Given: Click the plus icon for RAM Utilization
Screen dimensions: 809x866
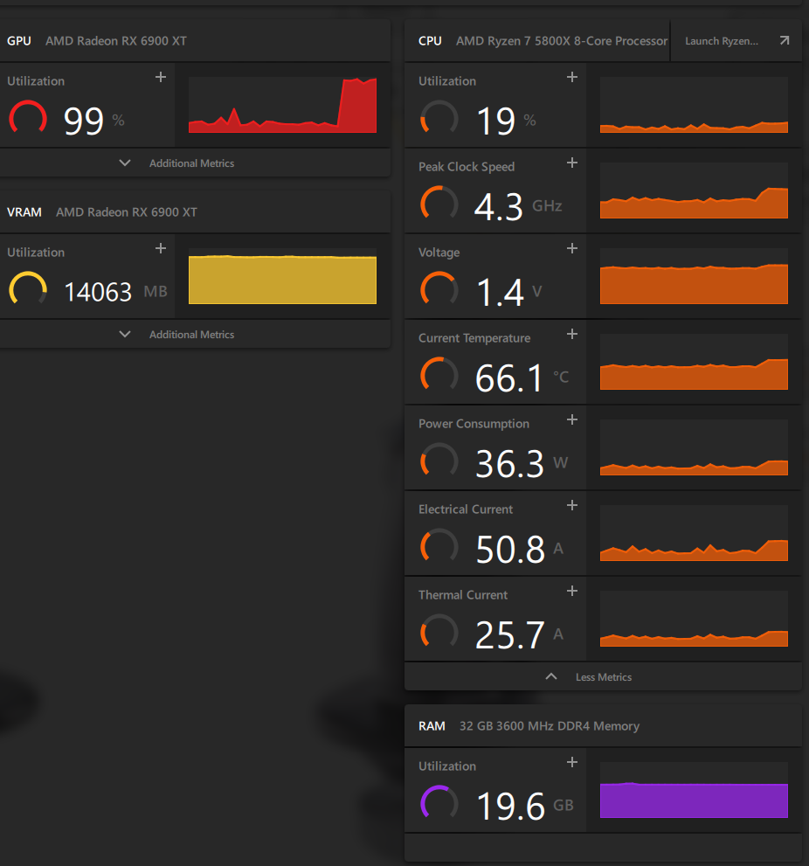Looking at the screenshot, I should point(572,762).
